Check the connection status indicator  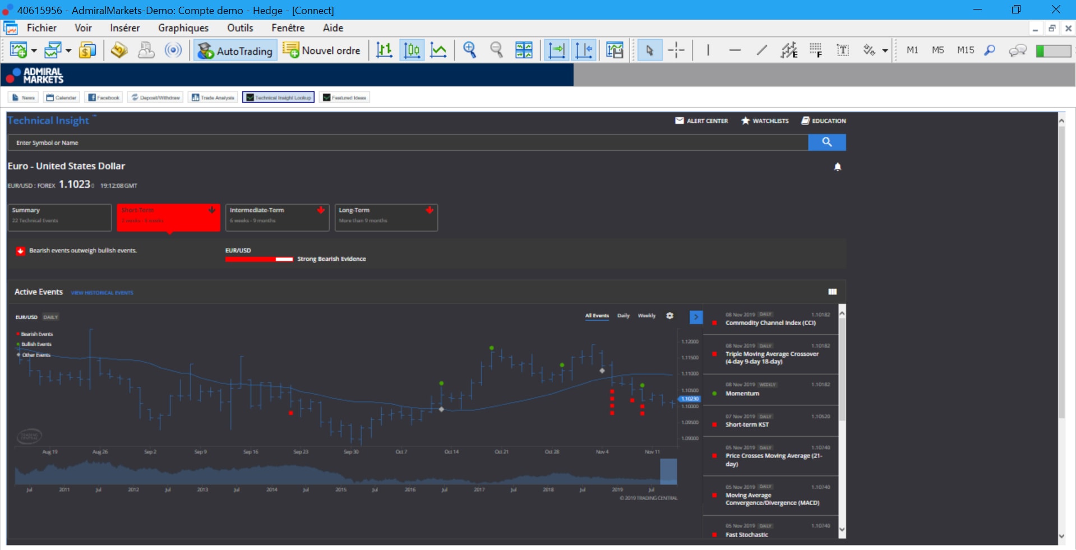(1054, 50)
